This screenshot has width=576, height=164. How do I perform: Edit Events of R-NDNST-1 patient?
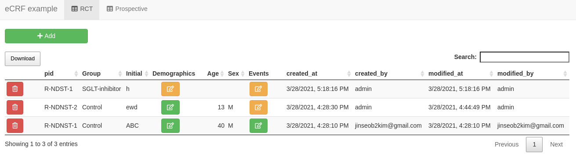coord(258,126)
